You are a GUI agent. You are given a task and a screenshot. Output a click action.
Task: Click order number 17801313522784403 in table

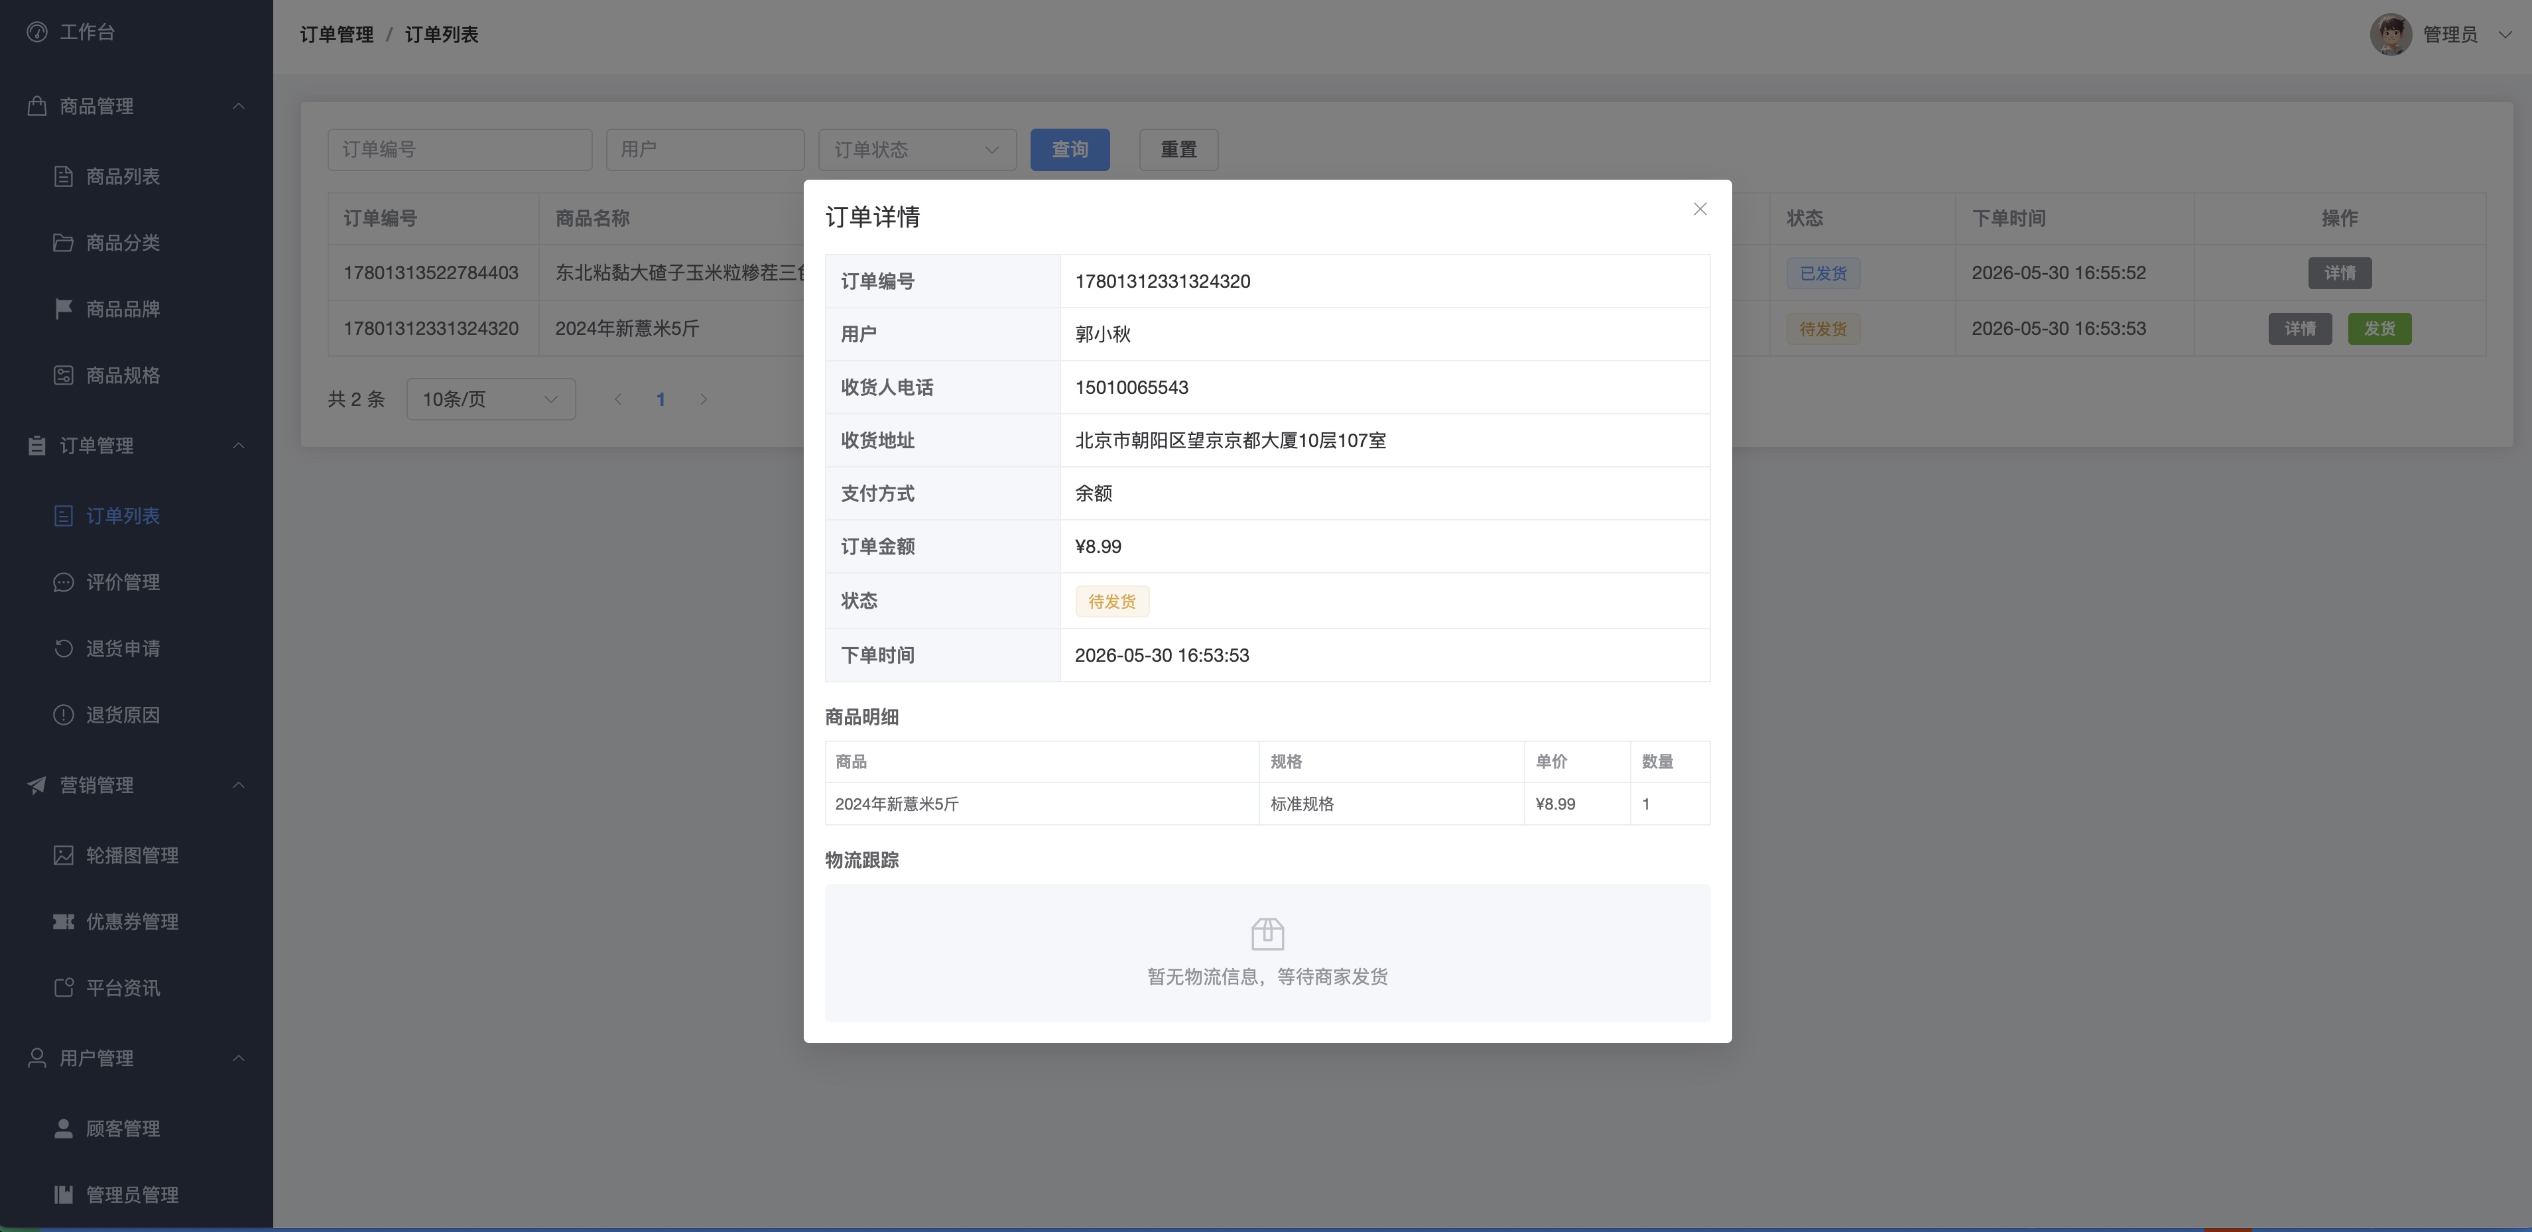(x=430, y=273)
